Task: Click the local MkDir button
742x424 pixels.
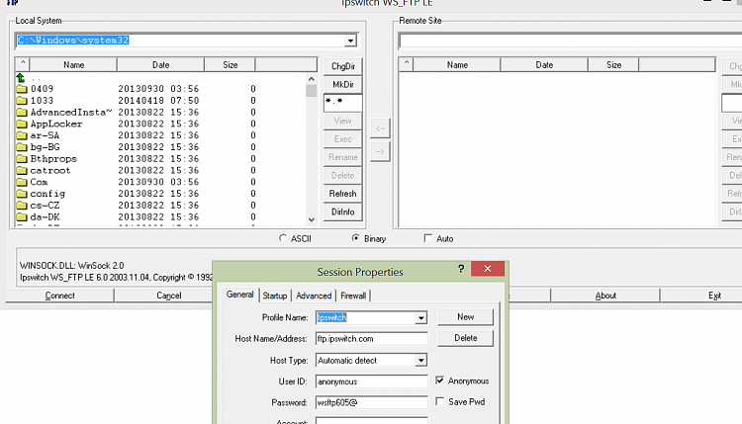Action: tap(343, 84)
